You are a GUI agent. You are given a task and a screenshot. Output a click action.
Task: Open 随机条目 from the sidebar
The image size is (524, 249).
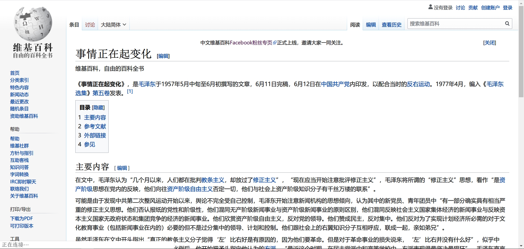pos(19,109)
